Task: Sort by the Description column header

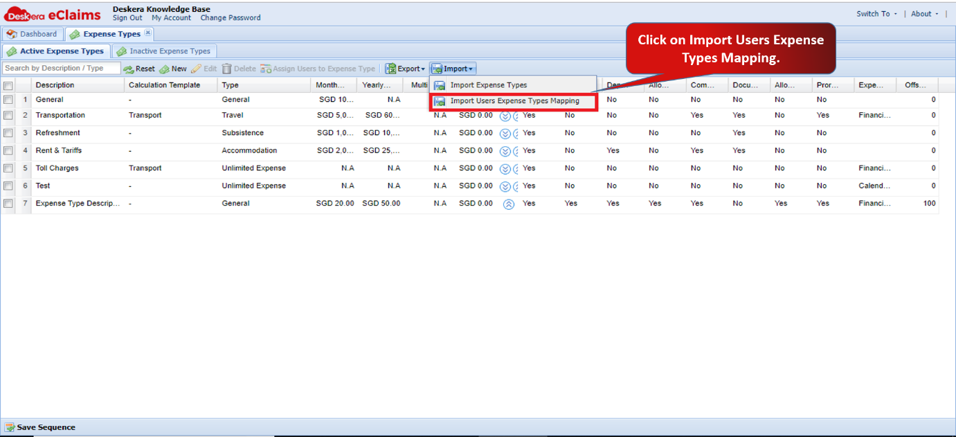Action: (x=78, y=85)
